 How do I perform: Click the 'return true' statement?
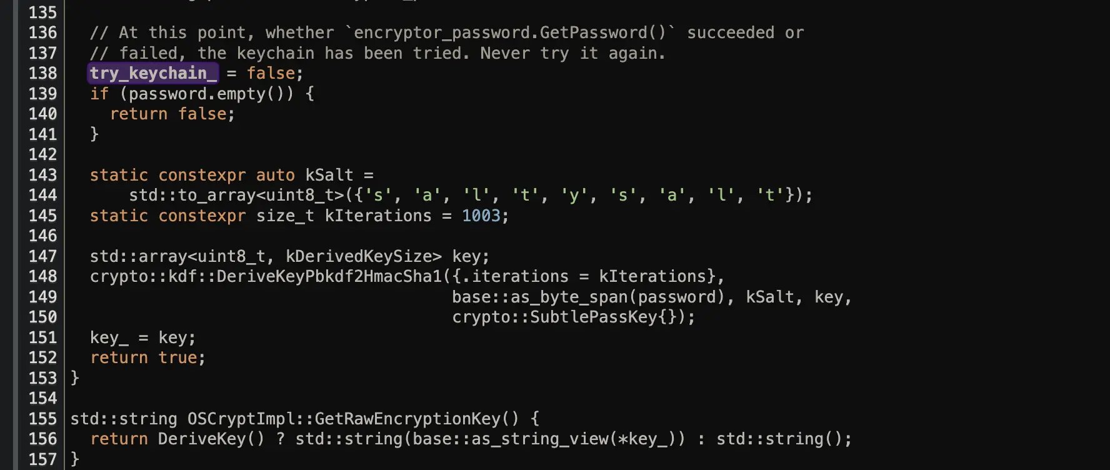(147, 357)
